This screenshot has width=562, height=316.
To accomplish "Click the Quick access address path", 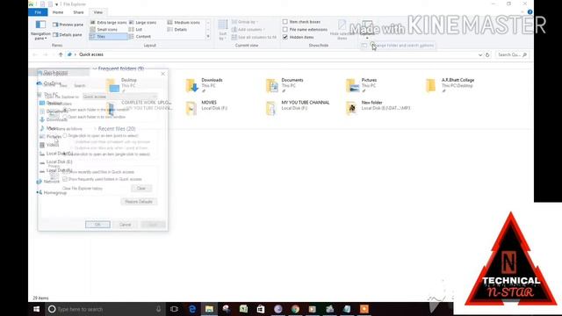I will [x=91, y=54].
